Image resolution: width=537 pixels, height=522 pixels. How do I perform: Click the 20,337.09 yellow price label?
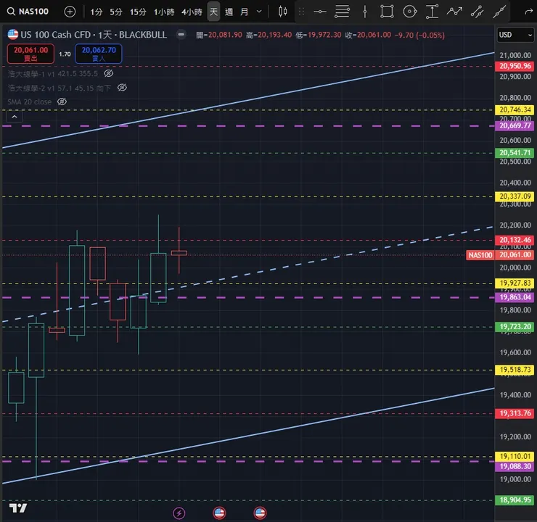[x=515, y=196]
